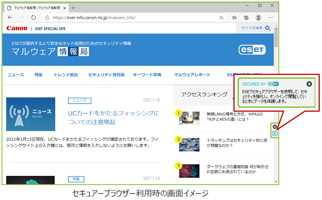
Task: Open the キーワード事典 navigation item
Action: (x=147, y=75)
